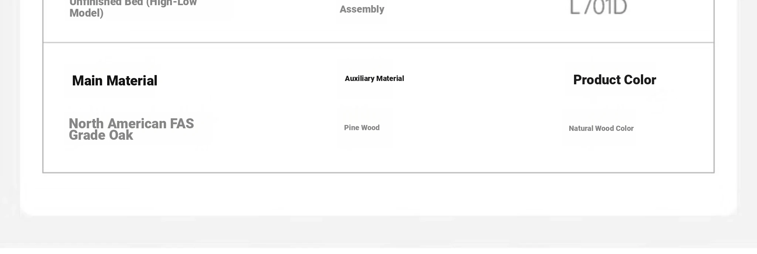This screenshot has width=757, height=254.
Task: Click the Pine Wood value
Action: click(361, 128)
